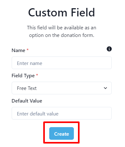
Task: Click the Default Value label
Action: click(x=27, y=101)
